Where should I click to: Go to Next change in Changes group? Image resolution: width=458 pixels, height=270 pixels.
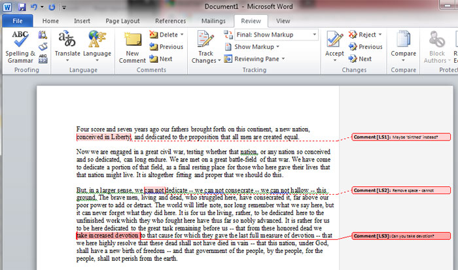coord(360,59)
